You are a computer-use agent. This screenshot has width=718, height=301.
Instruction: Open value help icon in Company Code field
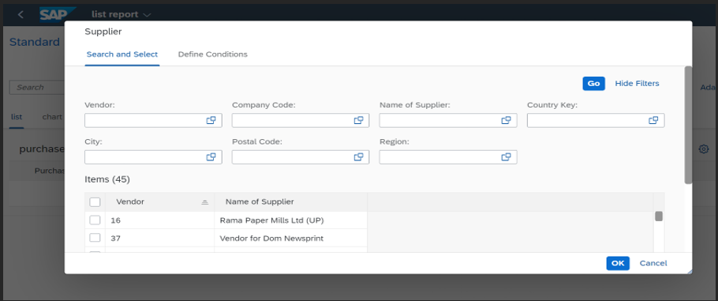click(358, 120)
